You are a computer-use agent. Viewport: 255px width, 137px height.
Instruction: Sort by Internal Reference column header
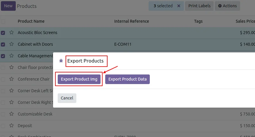[x=131, y=21]
